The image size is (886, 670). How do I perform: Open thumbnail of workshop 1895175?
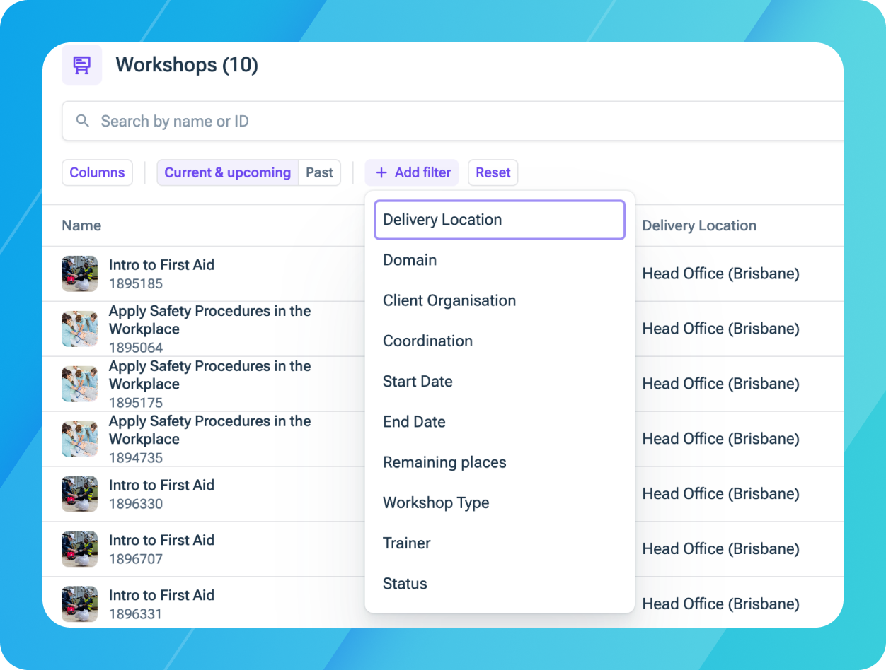coord(79,384)
